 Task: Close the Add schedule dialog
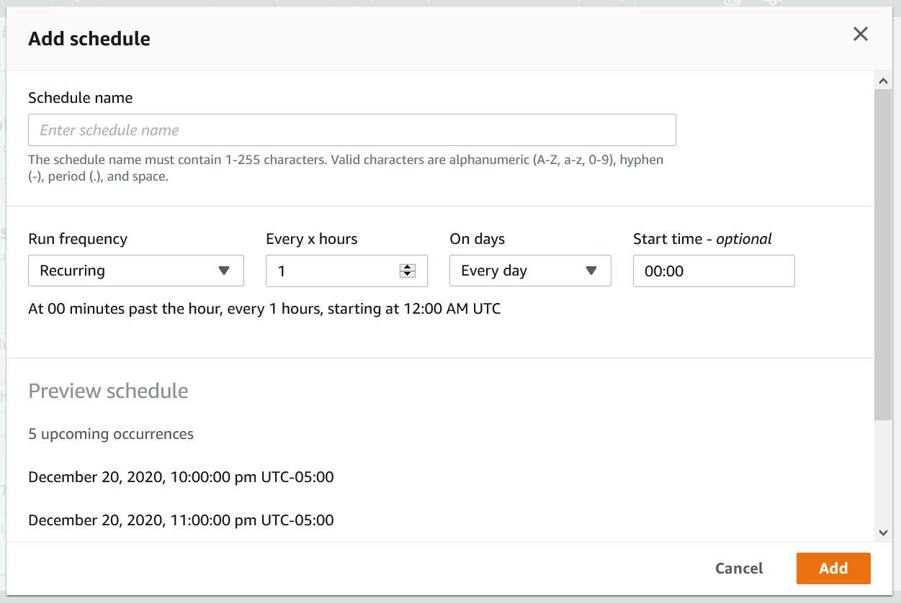(x=860, y=34)
